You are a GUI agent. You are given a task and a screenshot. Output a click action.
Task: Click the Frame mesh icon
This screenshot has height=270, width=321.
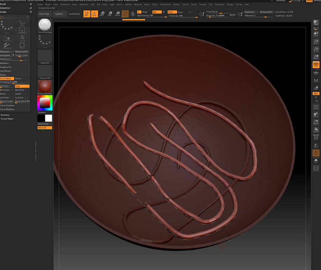coord(316,107)
